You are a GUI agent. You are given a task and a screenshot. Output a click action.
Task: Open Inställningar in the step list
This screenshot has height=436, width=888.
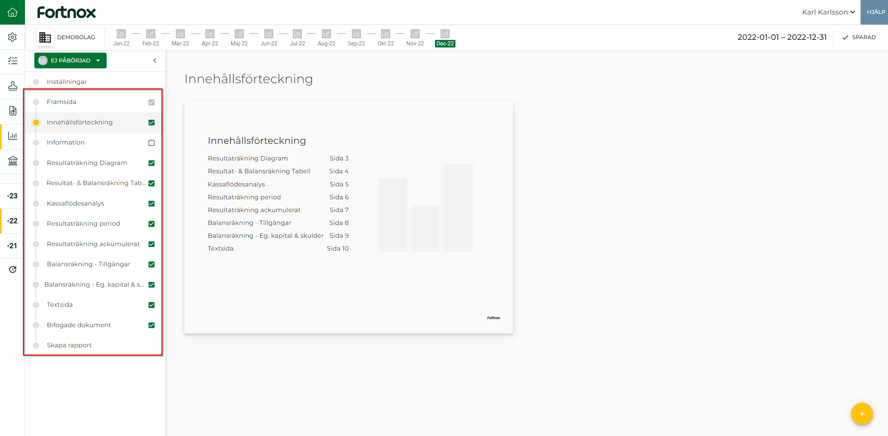pyautogui.click(x=67, y=82)
